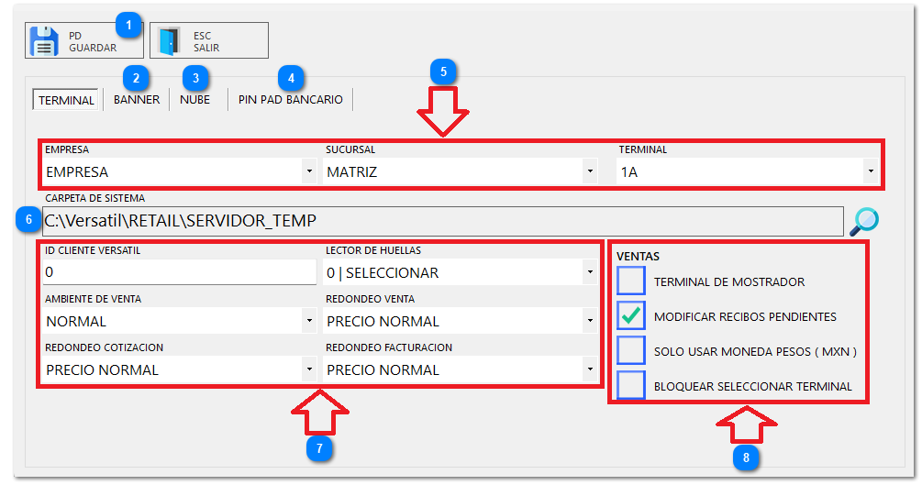
Task: Select the Pin Pad Bancario tab
Action: point(290,100)
